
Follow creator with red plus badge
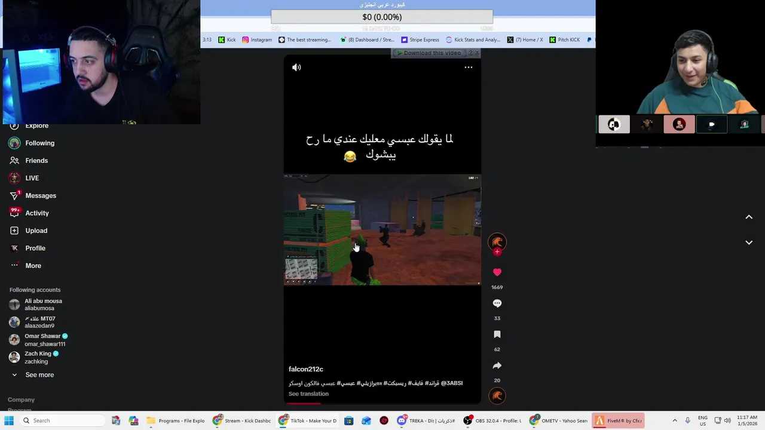click(497, 251)
